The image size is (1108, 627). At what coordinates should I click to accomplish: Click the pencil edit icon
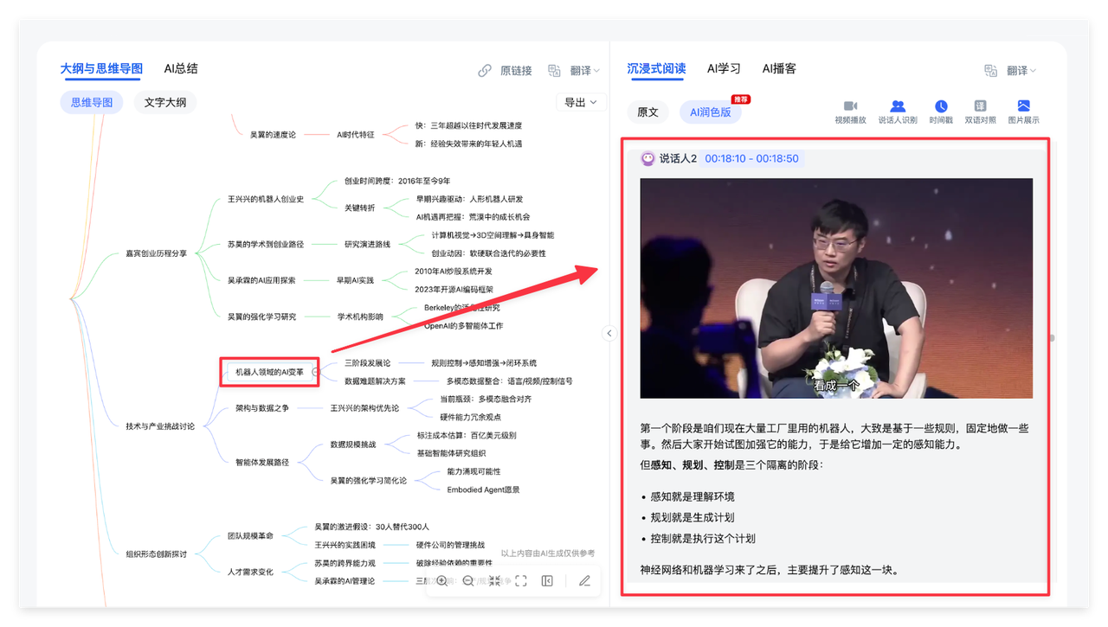coord(584,581)
